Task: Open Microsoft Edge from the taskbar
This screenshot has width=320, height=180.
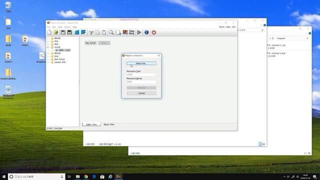Action: pos(94,176)
